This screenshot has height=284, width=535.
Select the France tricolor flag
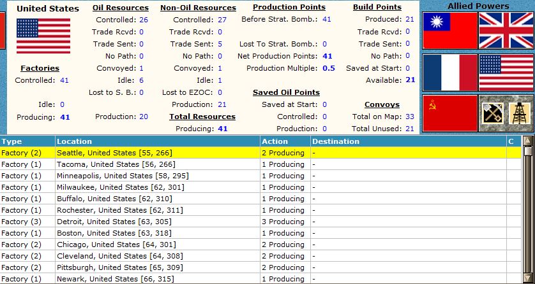pos(449,73)
